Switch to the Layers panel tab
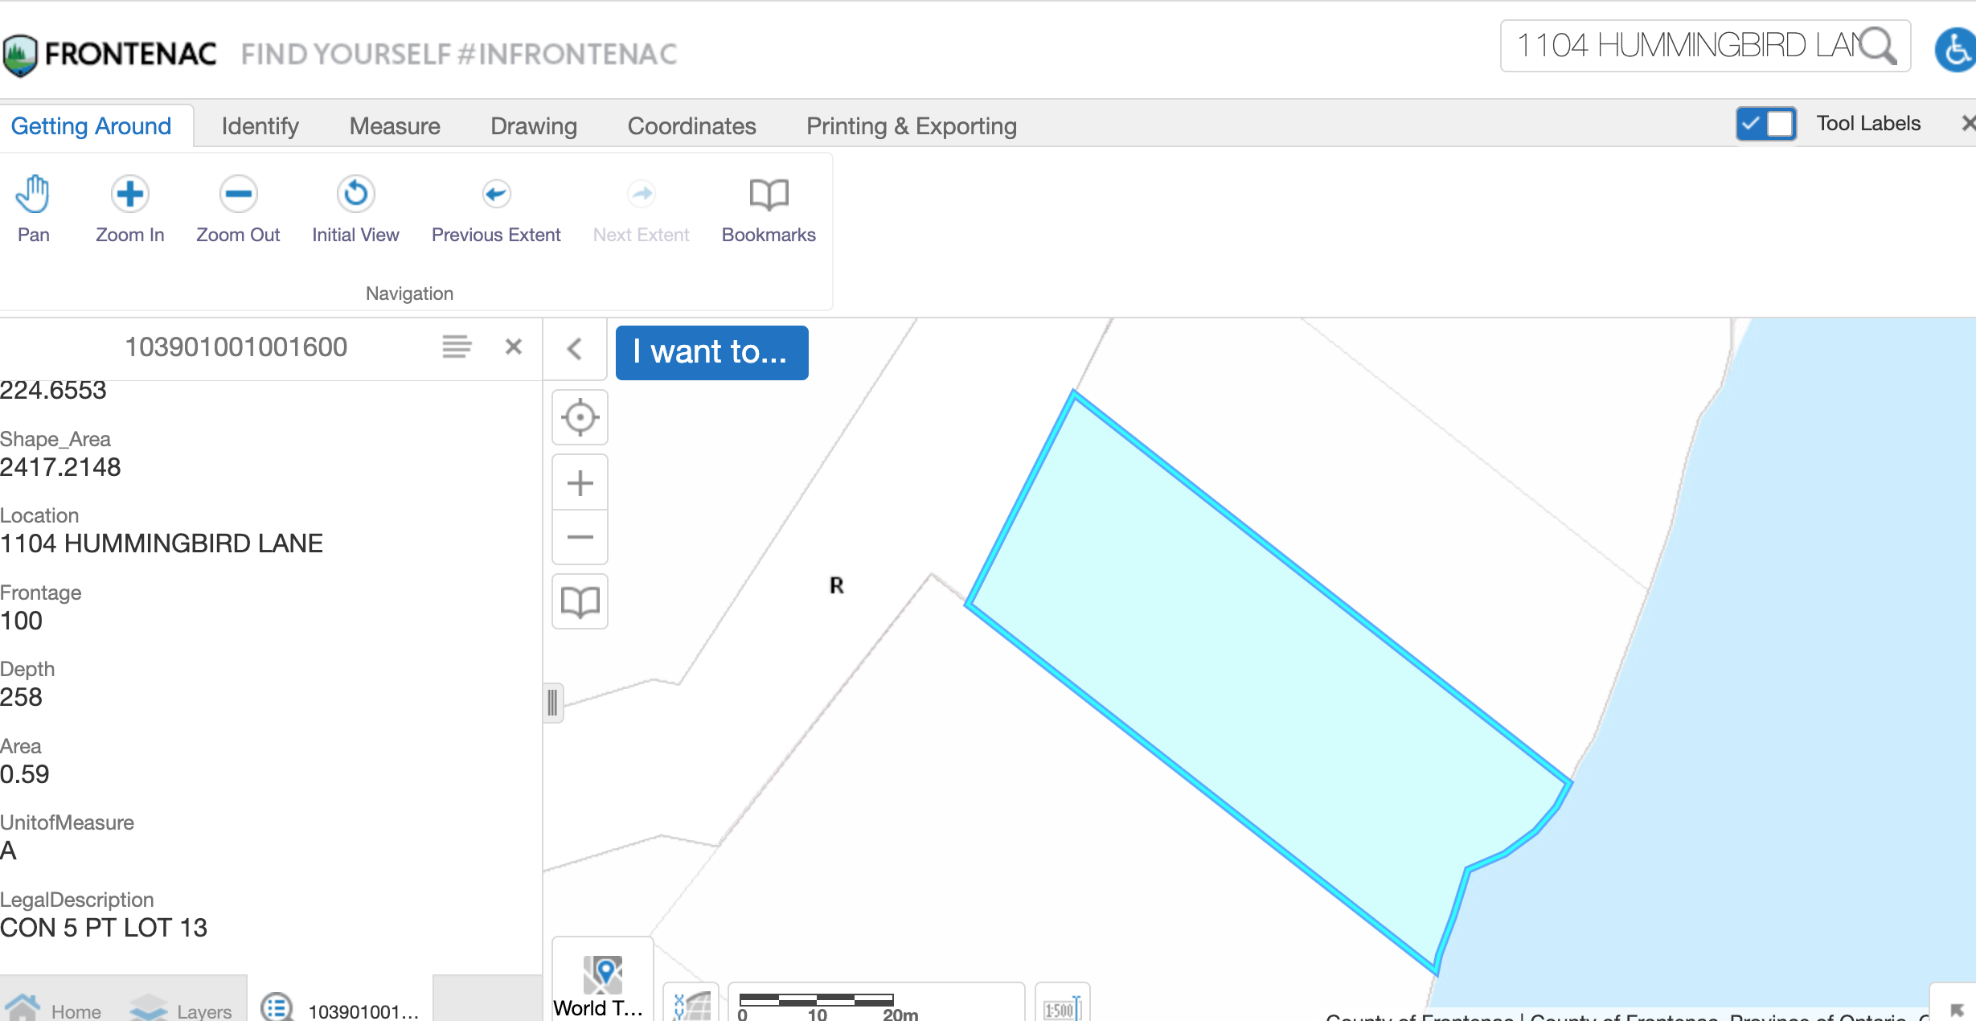This screenshot has height=1021, width=1976. click(x=182, y=1009)
